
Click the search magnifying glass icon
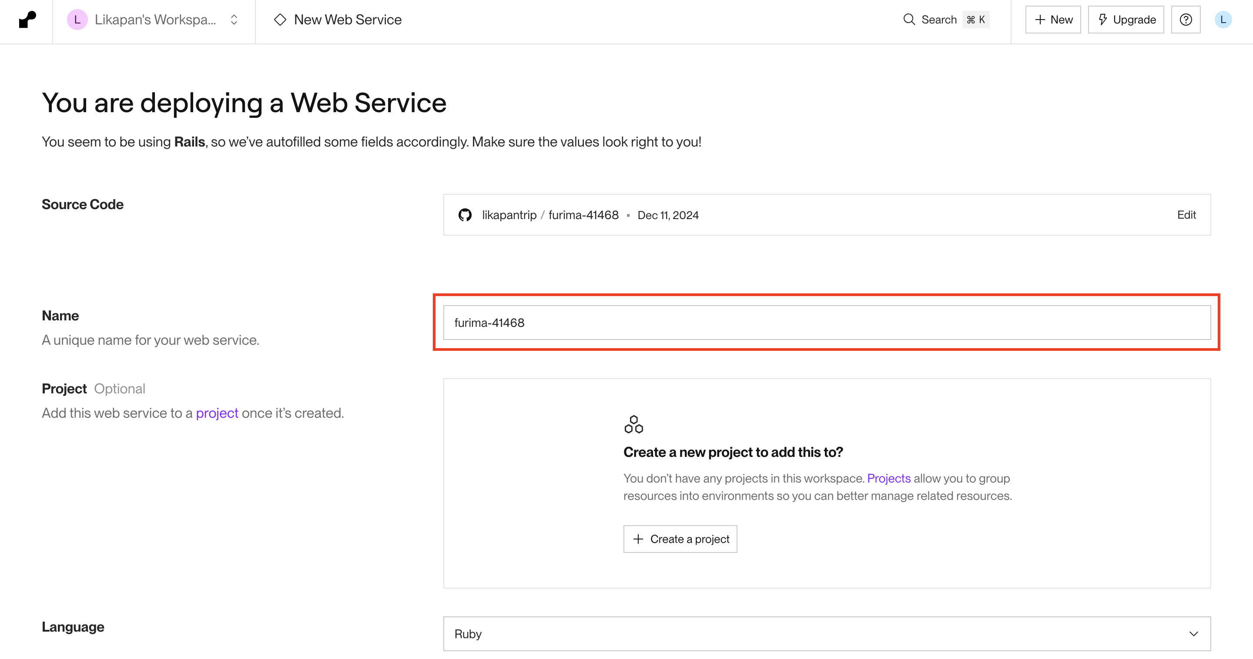tap(908, 20)
